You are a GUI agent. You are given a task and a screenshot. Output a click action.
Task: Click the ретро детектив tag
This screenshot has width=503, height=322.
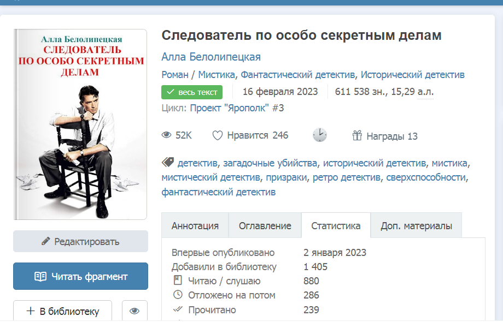347,177
